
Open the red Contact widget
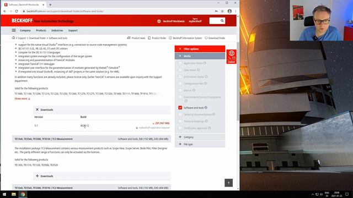pyautogui.click(x=232, y=57)
